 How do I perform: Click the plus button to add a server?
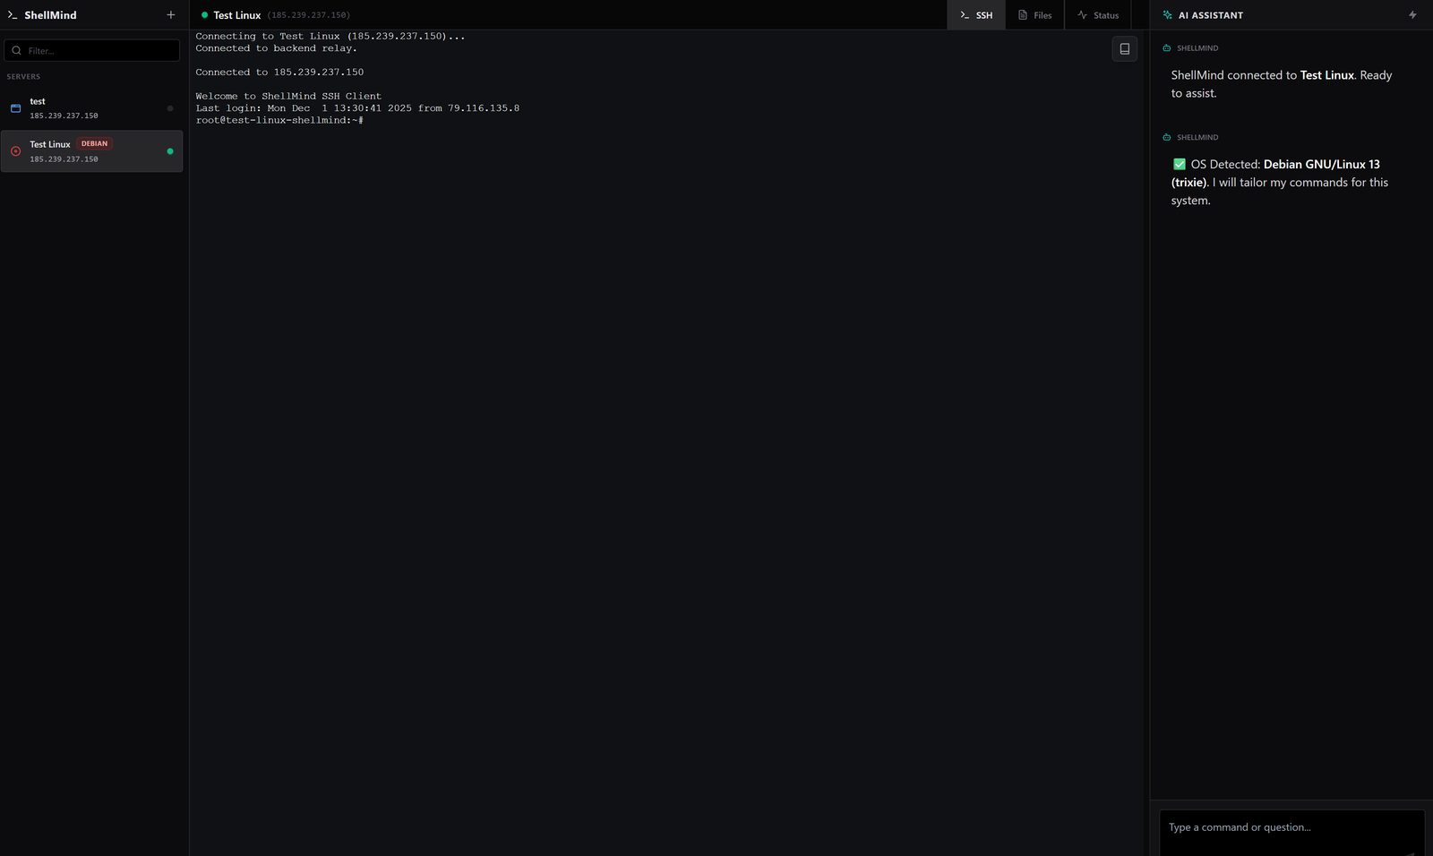click(x=170, y=14)
